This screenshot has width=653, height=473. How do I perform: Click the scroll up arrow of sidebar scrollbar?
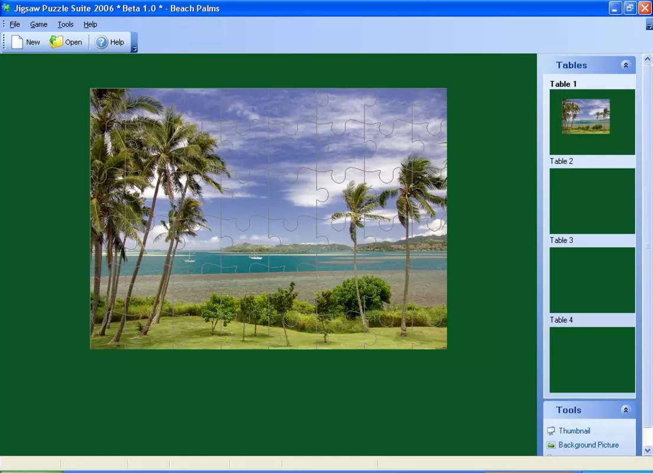(x=647, y=59)
